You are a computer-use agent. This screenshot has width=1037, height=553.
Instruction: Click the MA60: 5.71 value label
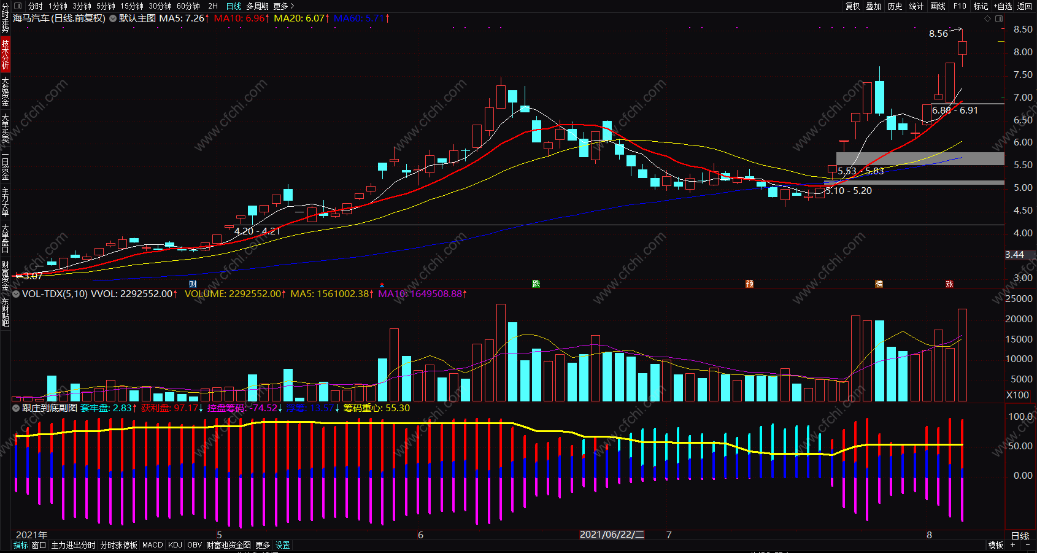(x=361, y=18)
